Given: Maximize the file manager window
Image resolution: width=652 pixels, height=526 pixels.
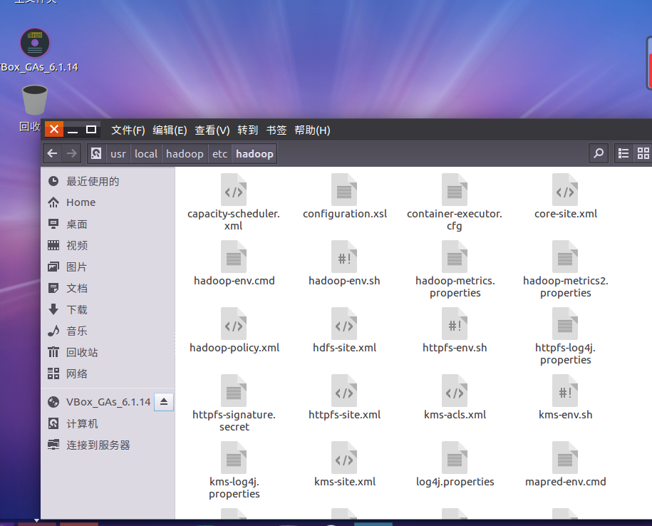Looking at the screenshot, I should coord(91,129).
